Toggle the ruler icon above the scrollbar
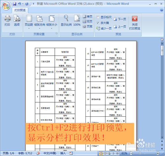The width and height of the screenshot is (165, 156). [x=162, y=40]
